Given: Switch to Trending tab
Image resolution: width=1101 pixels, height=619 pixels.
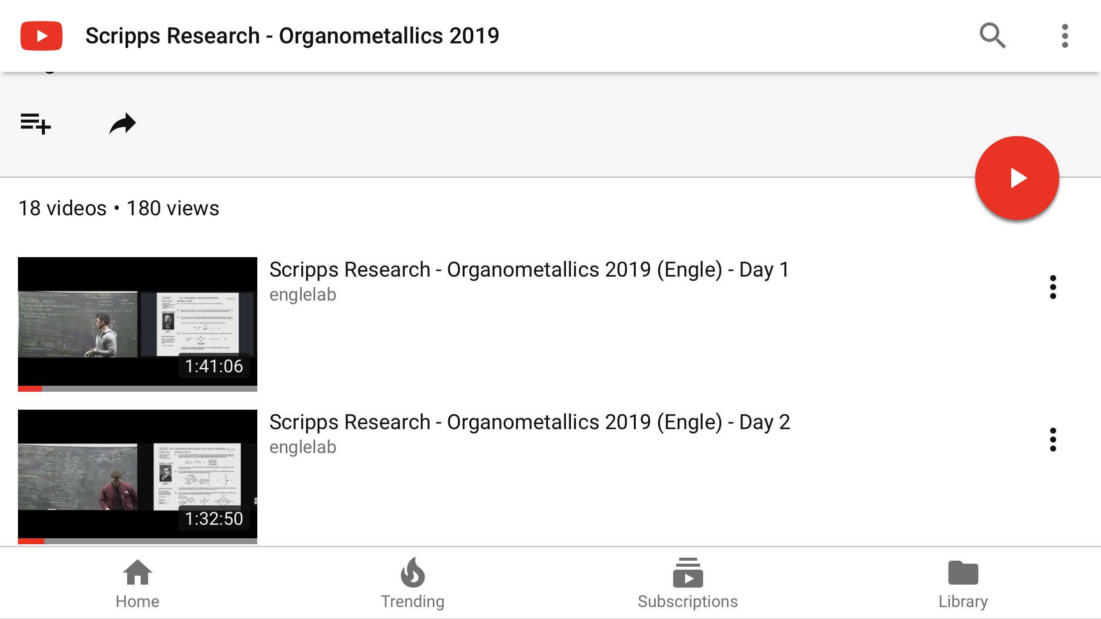Looking at the screenshot, I should pos(412,583).
